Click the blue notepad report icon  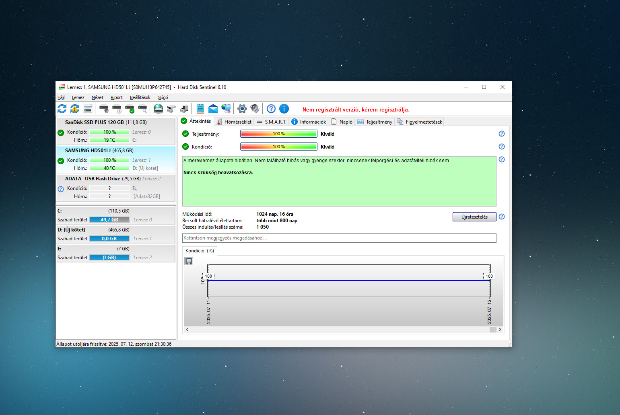[200, 109]
